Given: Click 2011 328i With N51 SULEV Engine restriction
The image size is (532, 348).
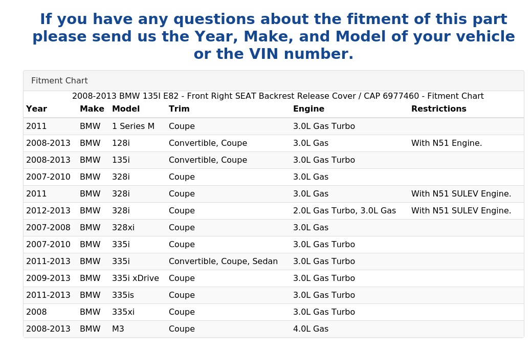Looking at the screenshot, I should pos(461,194).
